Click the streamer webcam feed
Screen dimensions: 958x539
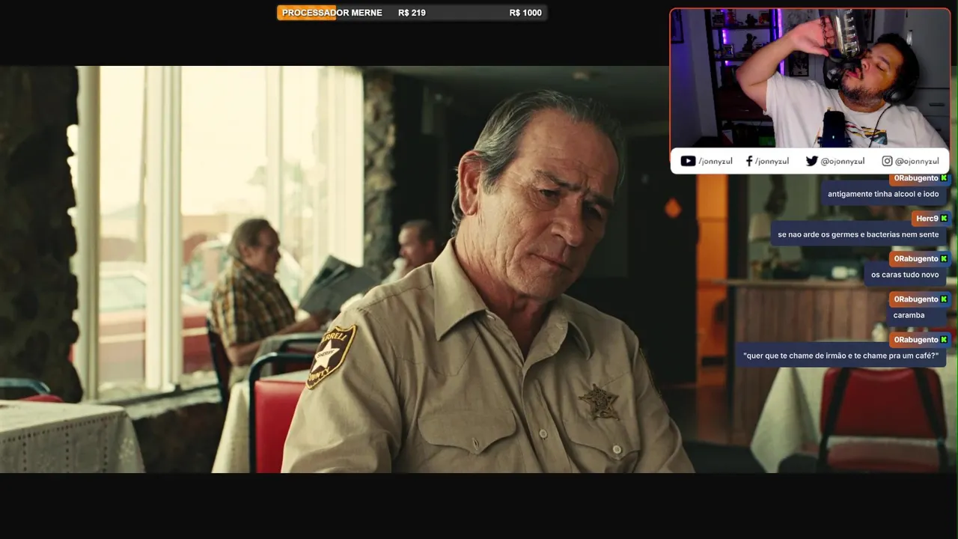coord(810,78)
